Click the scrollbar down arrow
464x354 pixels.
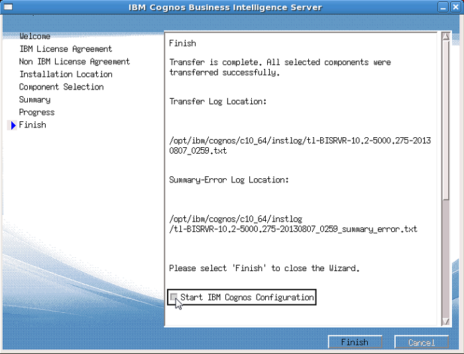point(445,321)
